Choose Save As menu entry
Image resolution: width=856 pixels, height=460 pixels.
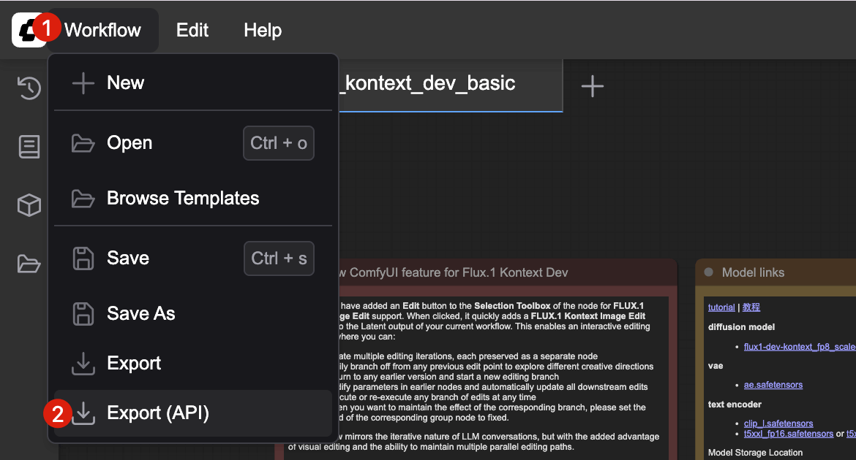coord(193,313)
